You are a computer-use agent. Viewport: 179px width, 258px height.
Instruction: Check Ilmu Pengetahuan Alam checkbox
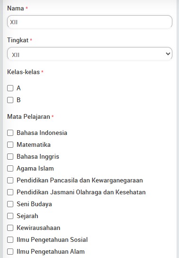10,251
